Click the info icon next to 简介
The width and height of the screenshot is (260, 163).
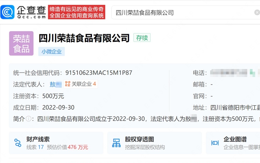28,119
